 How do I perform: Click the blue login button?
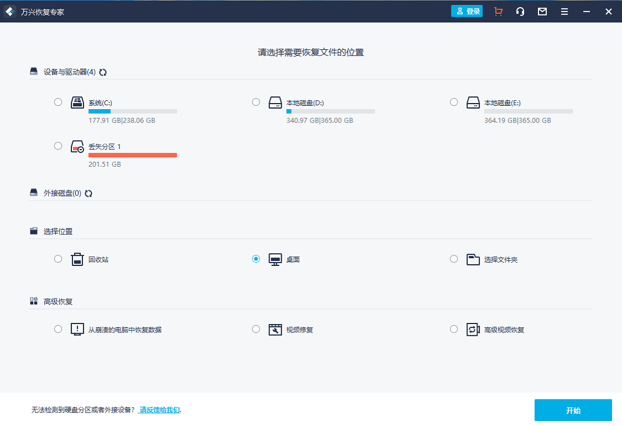(x=467, y=11)
